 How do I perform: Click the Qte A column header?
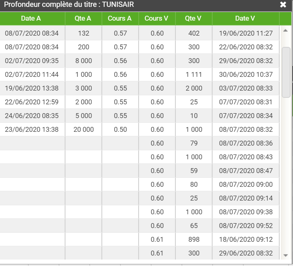[x=83, y=19]
